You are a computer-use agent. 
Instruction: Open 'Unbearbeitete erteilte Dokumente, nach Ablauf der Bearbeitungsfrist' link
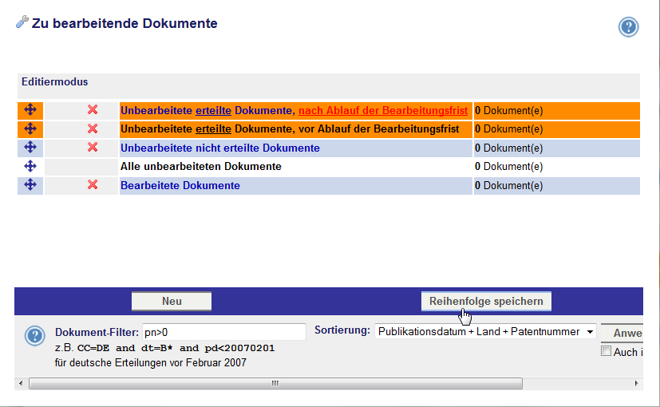(x=294, y=111)
